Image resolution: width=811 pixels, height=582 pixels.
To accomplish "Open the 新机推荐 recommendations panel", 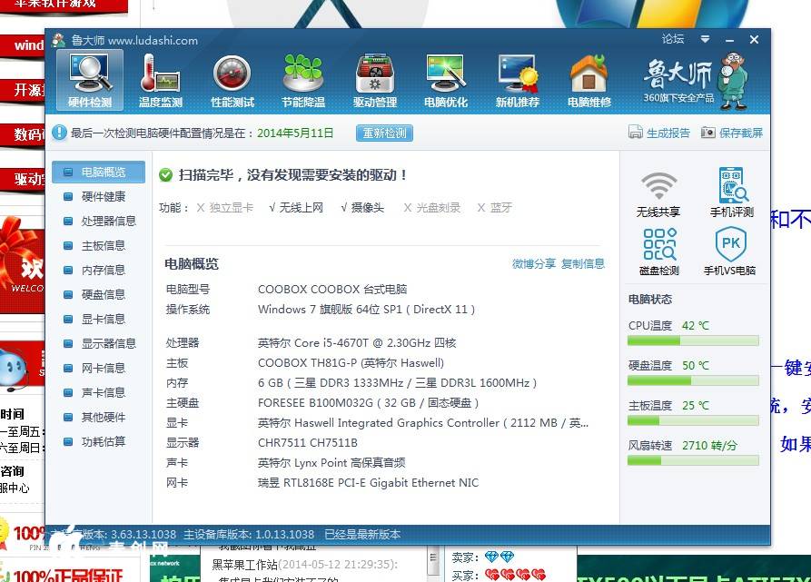I will coord(518,77).
